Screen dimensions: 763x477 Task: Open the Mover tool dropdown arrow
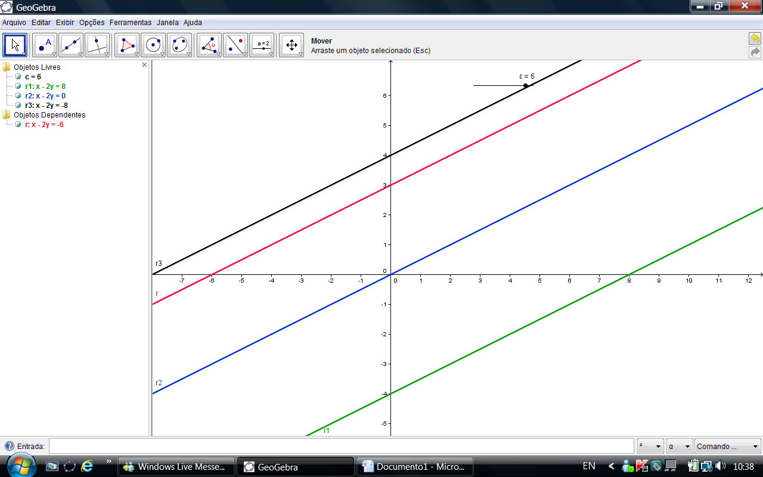pos(24,54)
